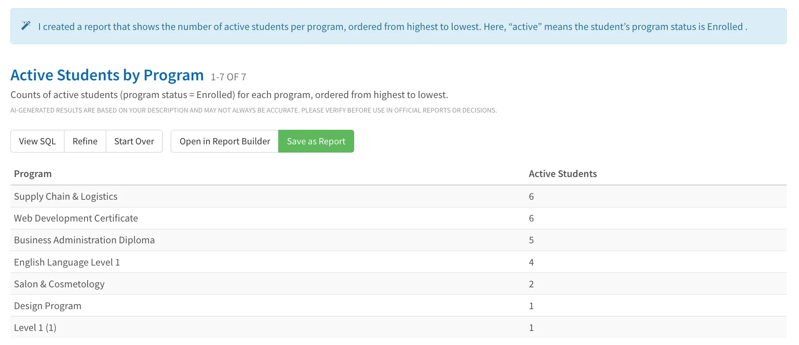Click the Program column header
The image size is (799, 345).
33,174
